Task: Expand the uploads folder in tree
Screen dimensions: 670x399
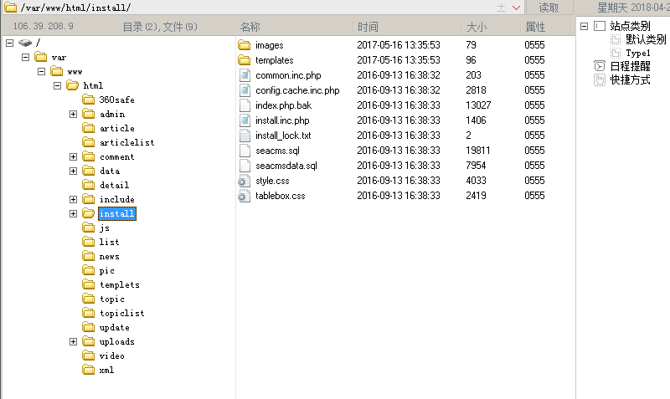Action: tap(73, 341)
